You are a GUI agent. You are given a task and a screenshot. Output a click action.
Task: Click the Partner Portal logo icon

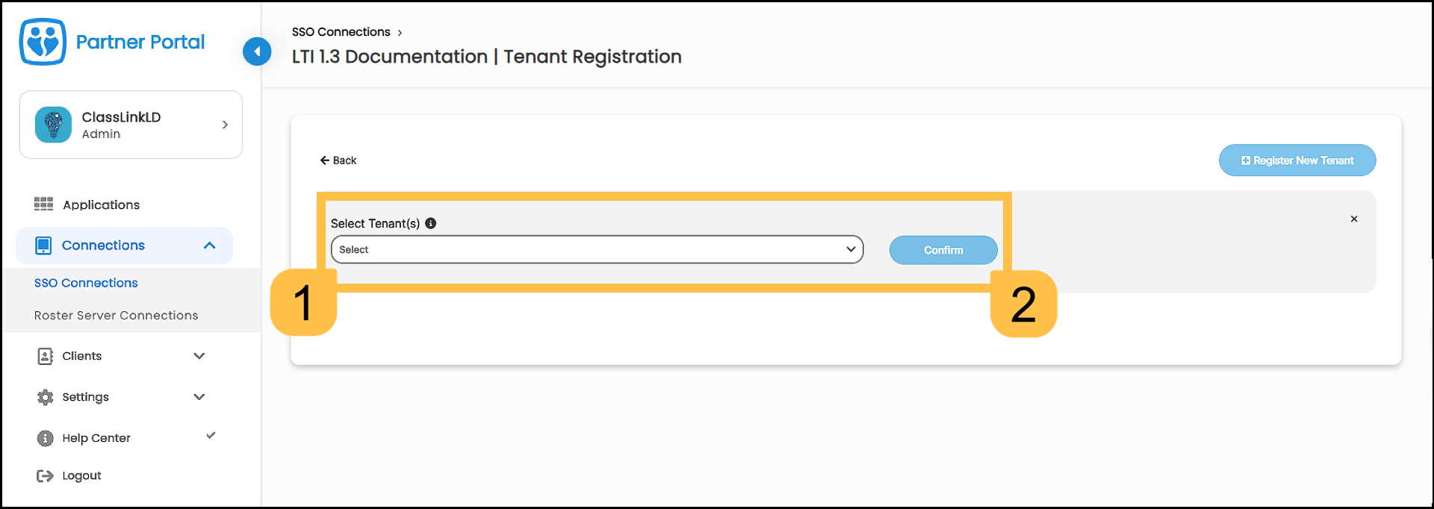click(x=43, y=42)
